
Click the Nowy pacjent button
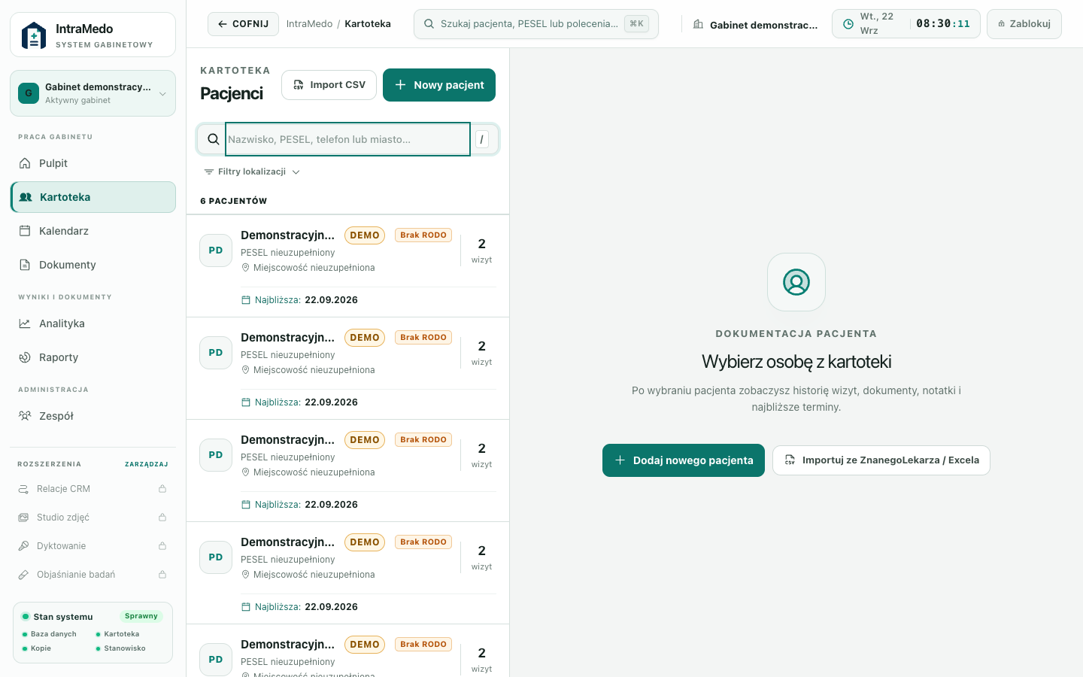point(439,85)
